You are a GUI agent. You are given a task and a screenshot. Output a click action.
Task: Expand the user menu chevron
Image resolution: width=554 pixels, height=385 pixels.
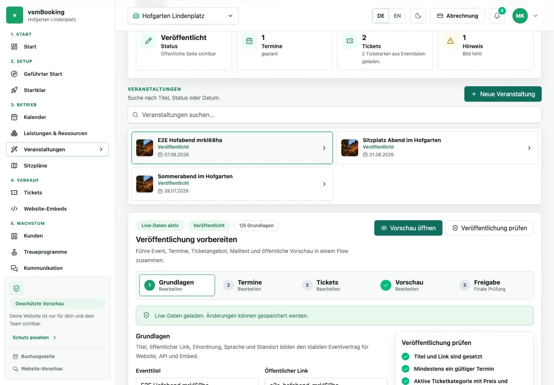point(536,16)
